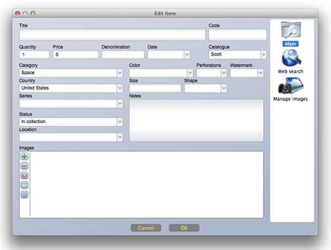331x250 pixels.
Task: Click inside the Notes text area
Action: [x=196, y=120]
